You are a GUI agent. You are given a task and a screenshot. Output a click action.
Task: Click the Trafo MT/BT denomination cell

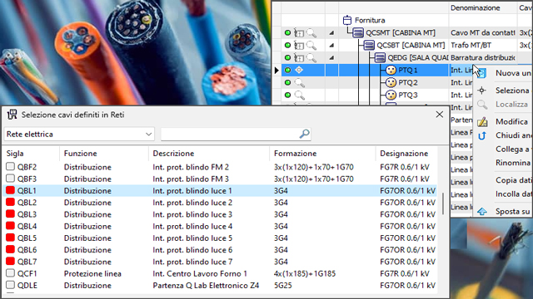pyautogui.click(x=471, y=45)
